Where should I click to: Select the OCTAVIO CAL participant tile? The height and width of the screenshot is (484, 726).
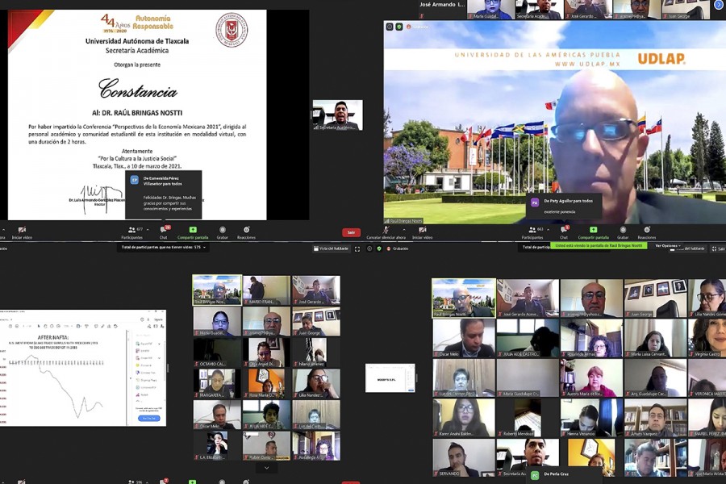pyautogui.click(x=217, y=353)
